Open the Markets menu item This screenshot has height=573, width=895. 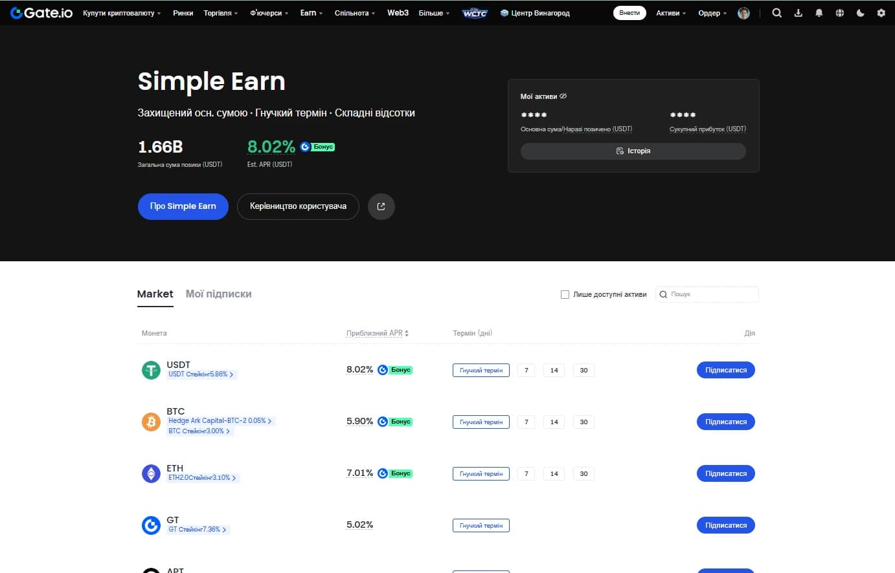pos(183,13)
